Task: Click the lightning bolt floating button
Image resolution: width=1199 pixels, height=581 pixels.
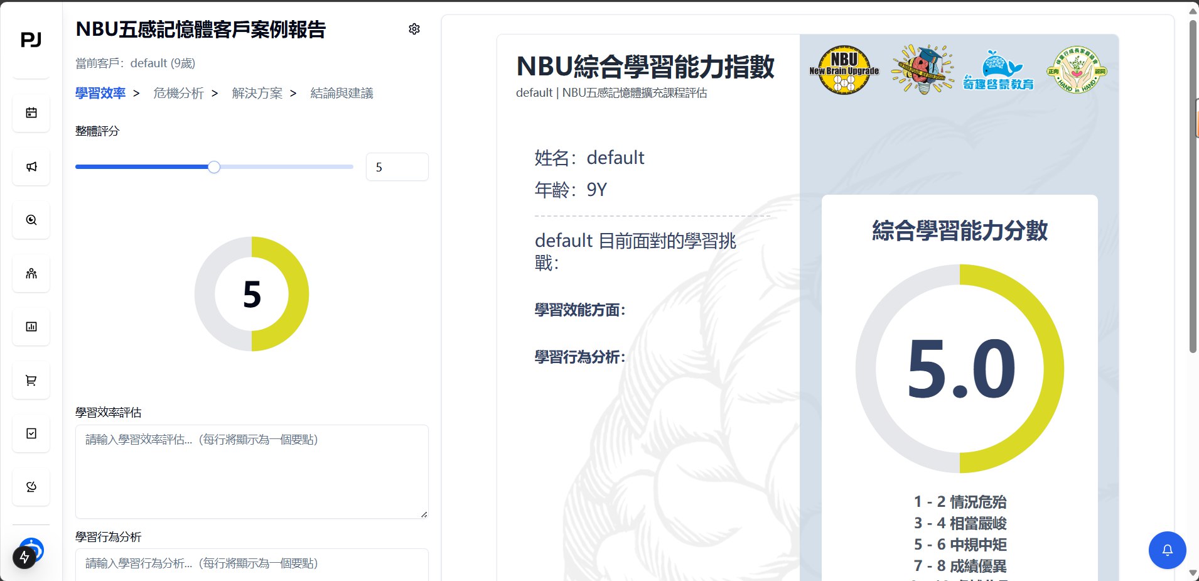Action: click(x=24, y=557)
